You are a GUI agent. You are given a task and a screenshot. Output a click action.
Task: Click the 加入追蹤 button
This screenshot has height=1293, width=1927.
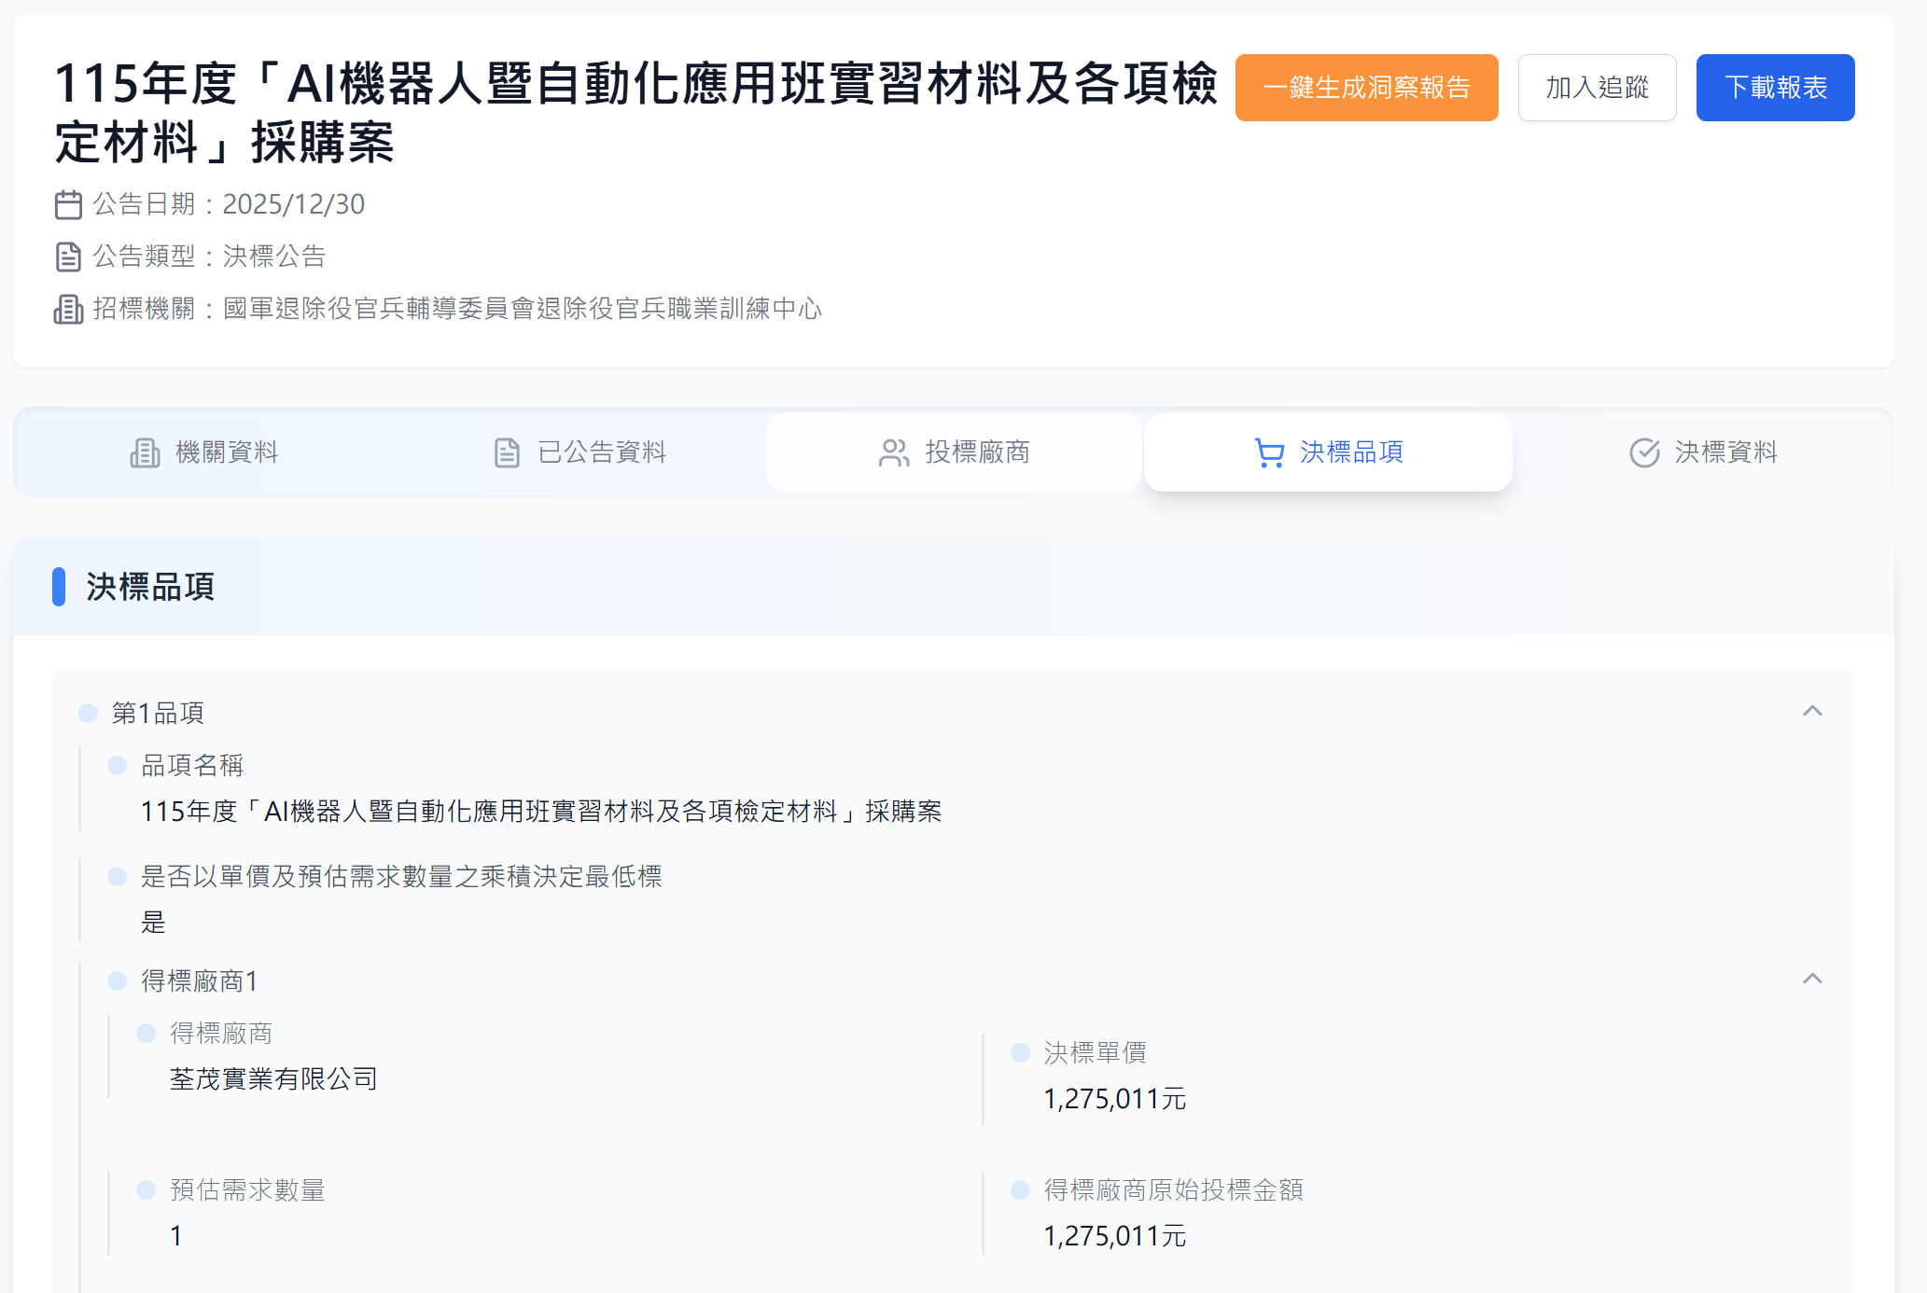1597,87
